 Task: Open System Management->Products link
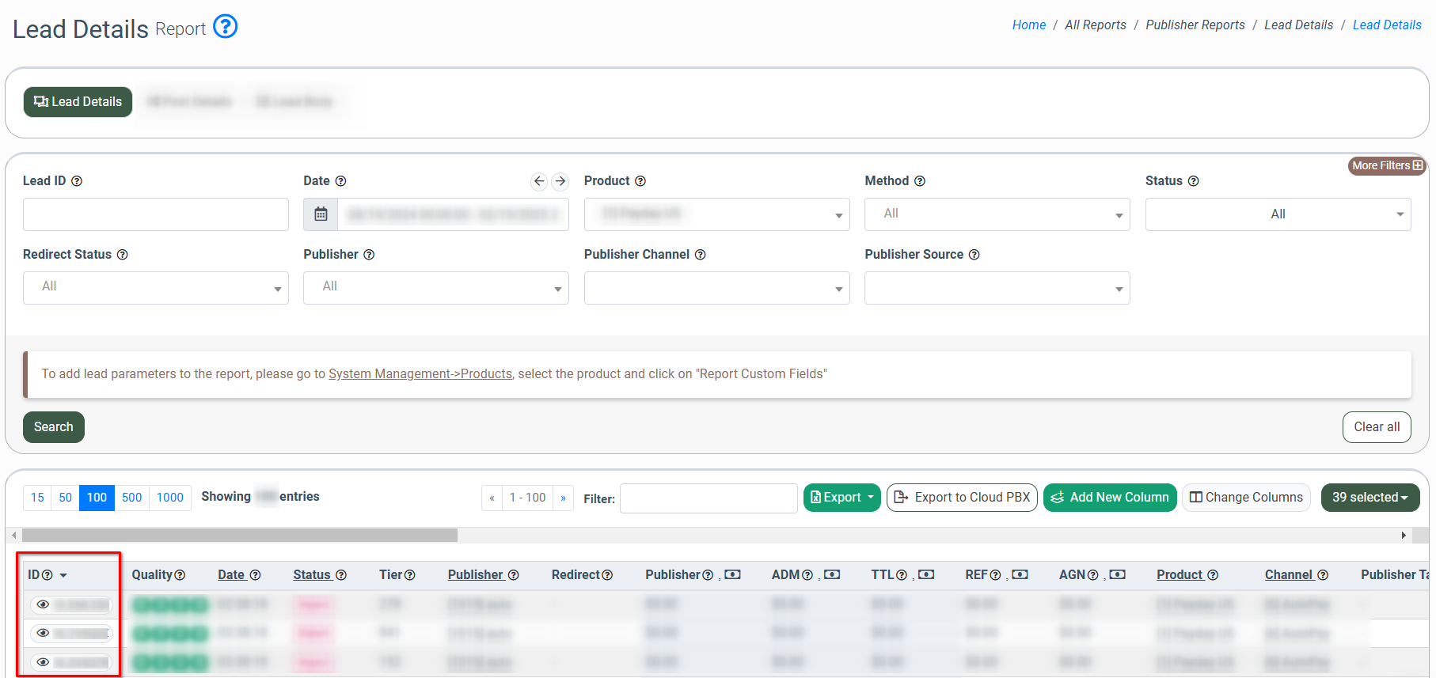point(420,374)
